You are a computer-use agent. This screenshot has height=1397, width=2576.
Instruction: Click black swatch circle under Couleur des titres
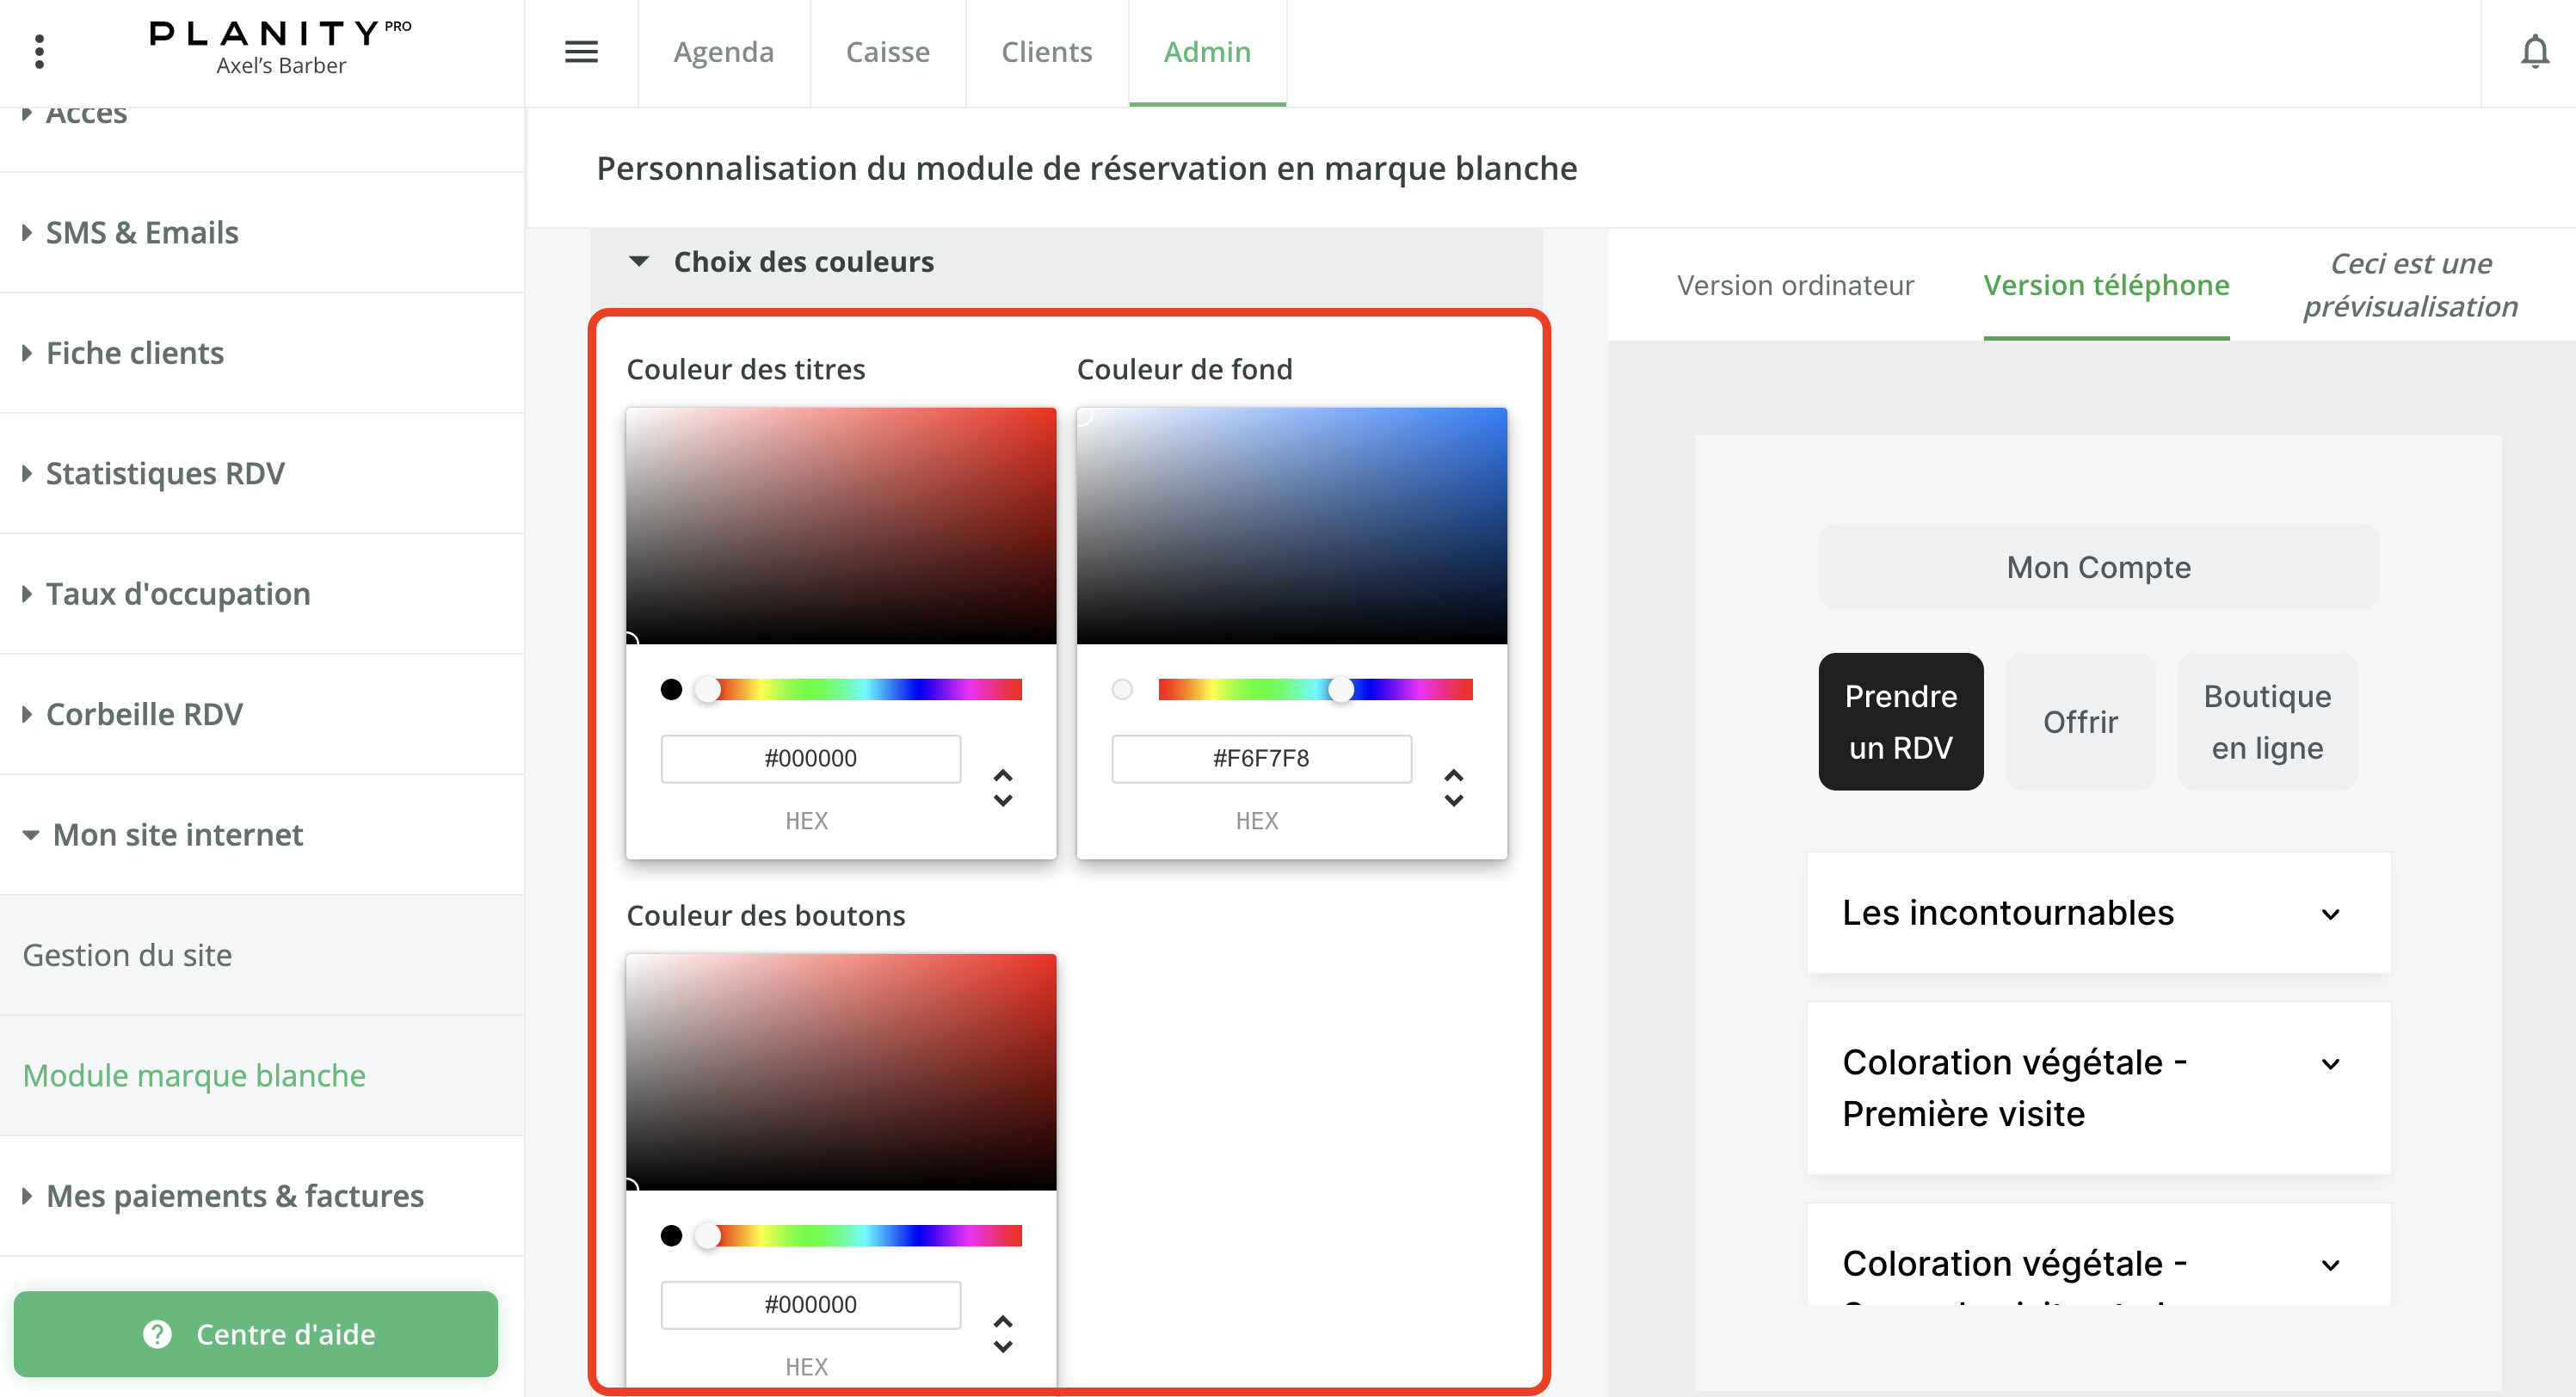(x=671, y=689)
